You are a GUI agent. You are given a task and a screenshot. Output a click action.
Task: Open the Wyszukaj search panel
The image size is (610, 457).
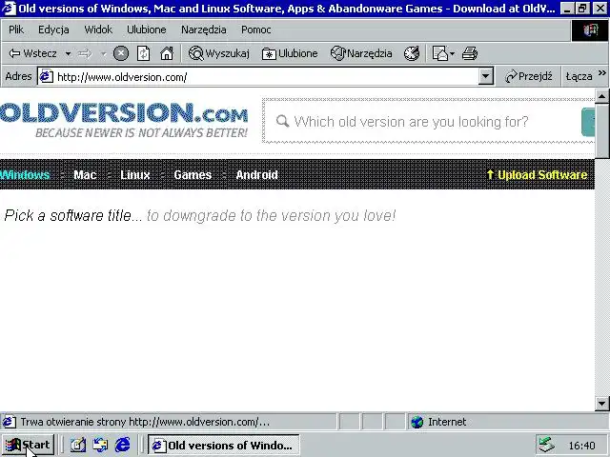[x=218, y=53]
